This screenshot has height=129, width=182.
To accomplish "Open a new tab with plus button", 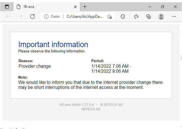I will (x=85, y=7).
